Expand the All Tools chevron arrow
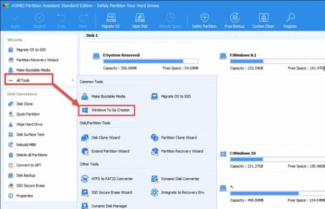This screenshot has width=325, height=209. point(72,80)
